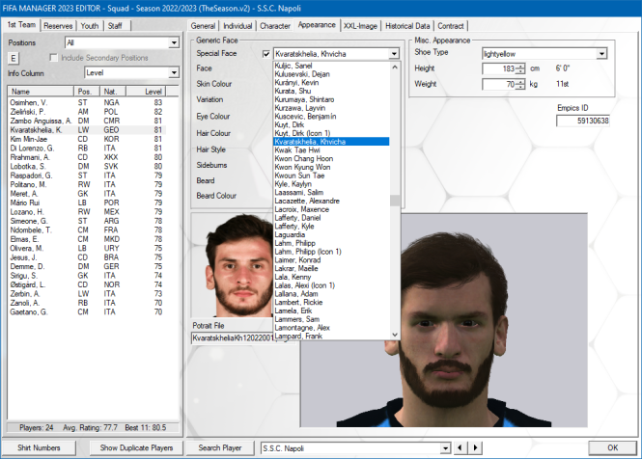The image size is (642, 459).
Task: Choose Lallana, Adam in face list
Action: click(331, 294)
